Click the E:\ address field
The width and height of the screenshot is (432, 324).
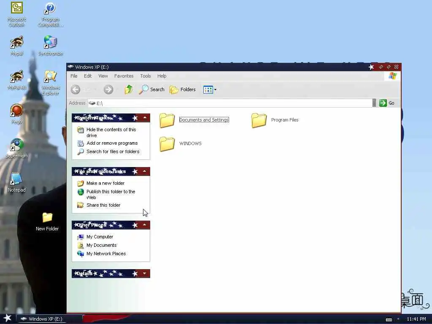tap(230, 103)
